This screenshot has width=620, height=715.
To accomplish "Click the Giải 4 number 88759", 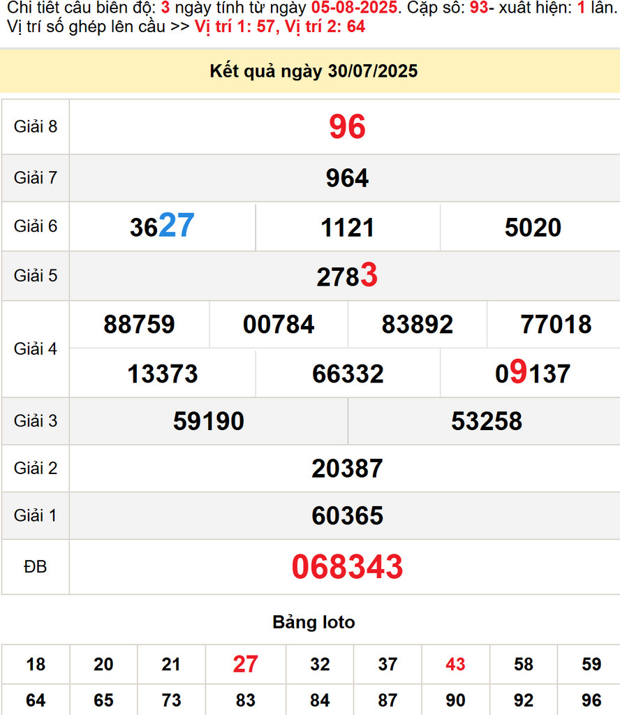I will [139, 325].
